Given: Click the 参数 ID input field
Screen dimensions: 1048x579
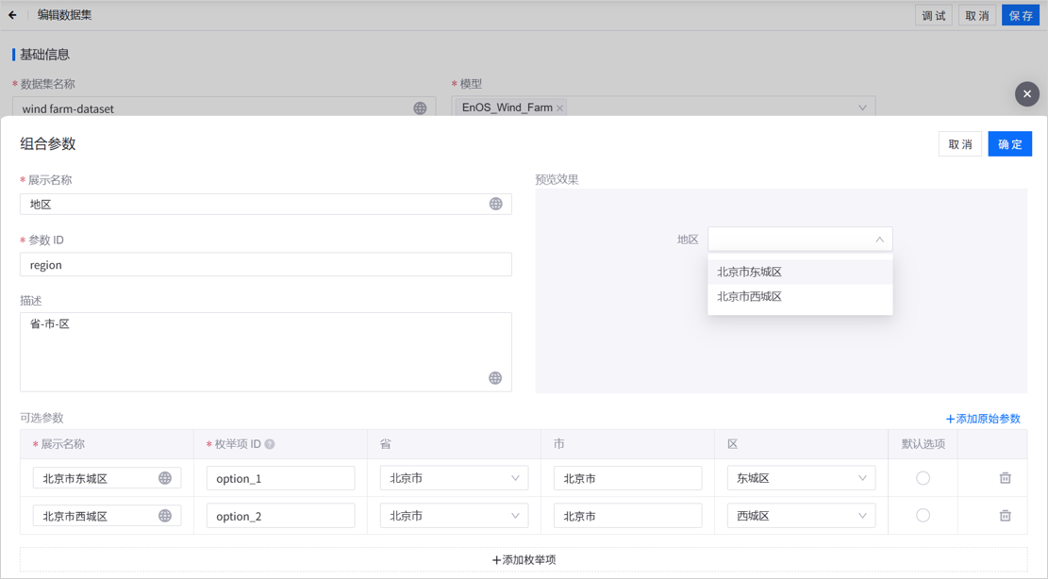Looking at the screenshot, I should pos(265,265).
